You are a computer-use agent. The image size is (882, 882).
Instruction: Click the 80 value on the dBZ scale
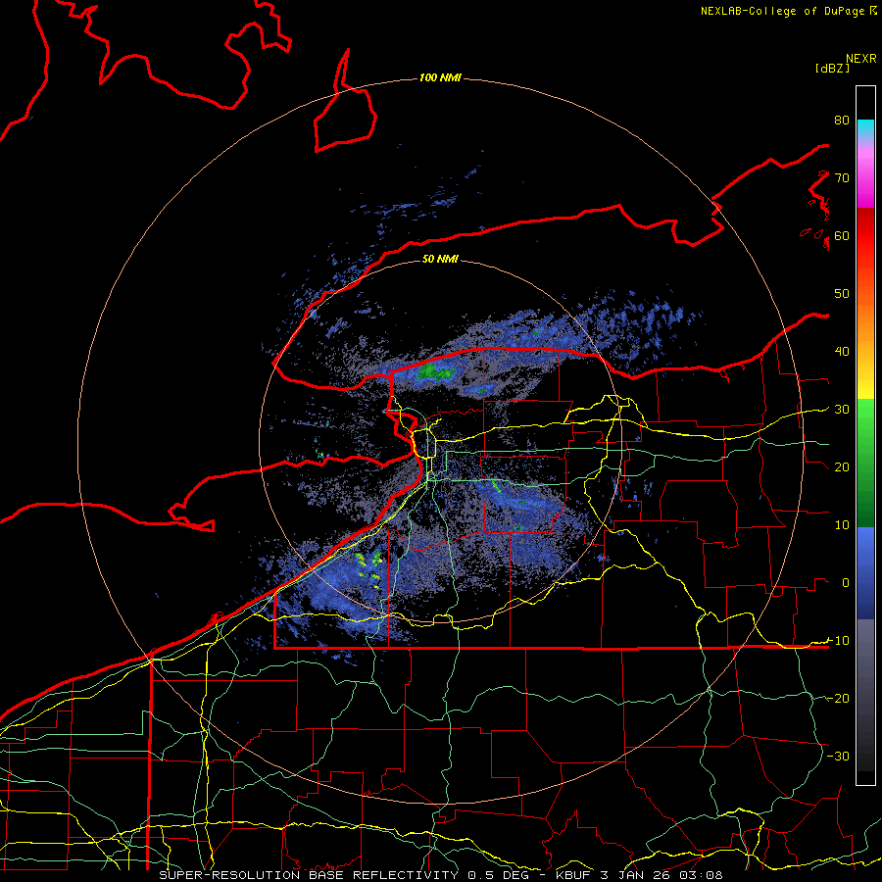coord(842,120)
